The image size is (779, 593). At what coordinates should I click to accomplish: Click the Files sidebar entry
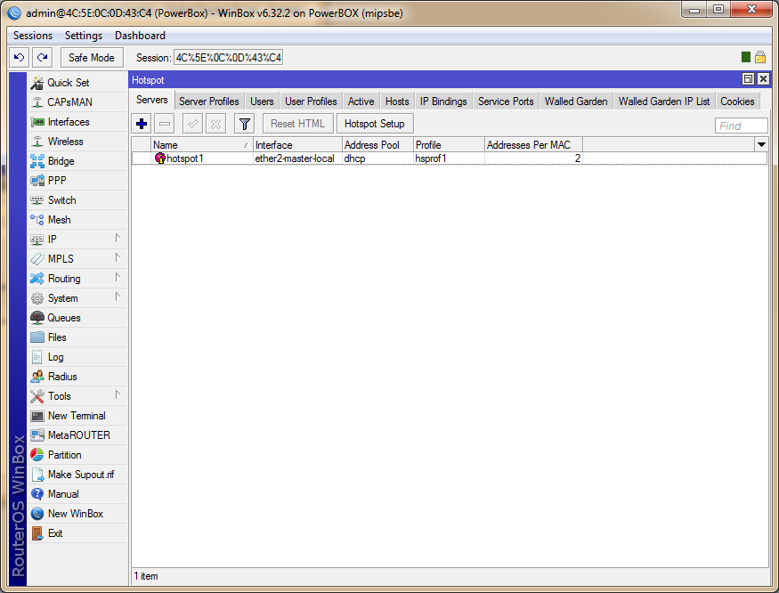(57, 337)
